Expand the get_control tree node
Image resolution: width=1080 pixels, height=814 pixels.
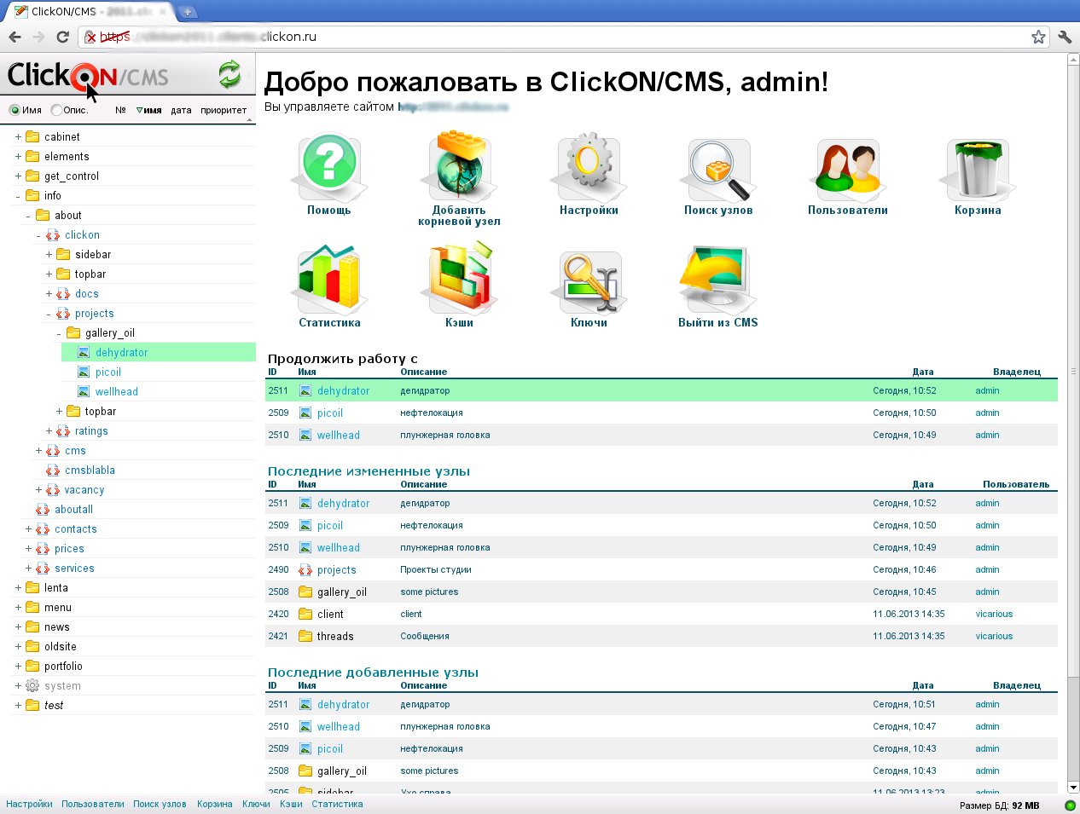click(x=18, y=176)
